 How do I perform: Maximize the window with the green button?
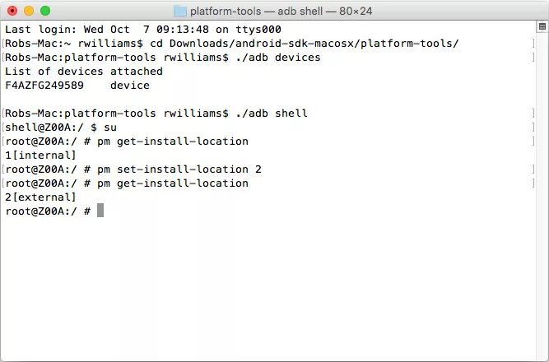click(45, 11)
